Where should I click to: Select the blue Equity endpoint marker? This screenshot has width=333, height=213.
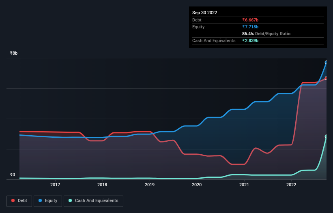[x=327, y=62]
